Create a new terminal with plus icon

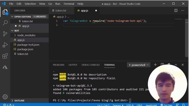click(x=155, y=65)
